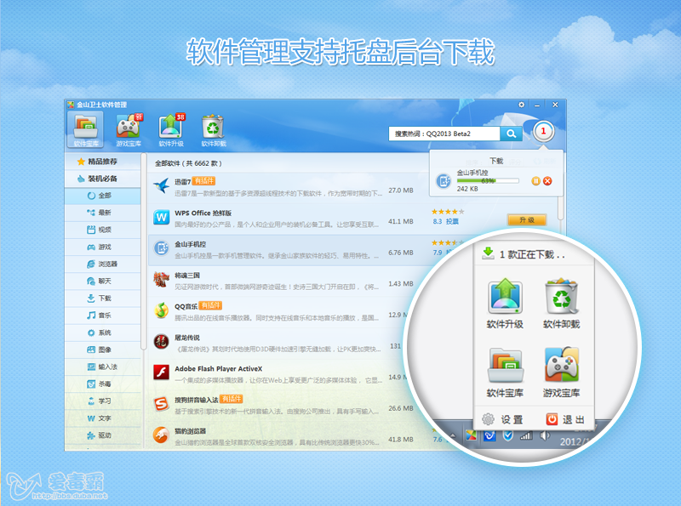This screenshot has height=506, width=681.
Task: Open 软件宝库 from the tray popup menu
Action: [505, 372]
